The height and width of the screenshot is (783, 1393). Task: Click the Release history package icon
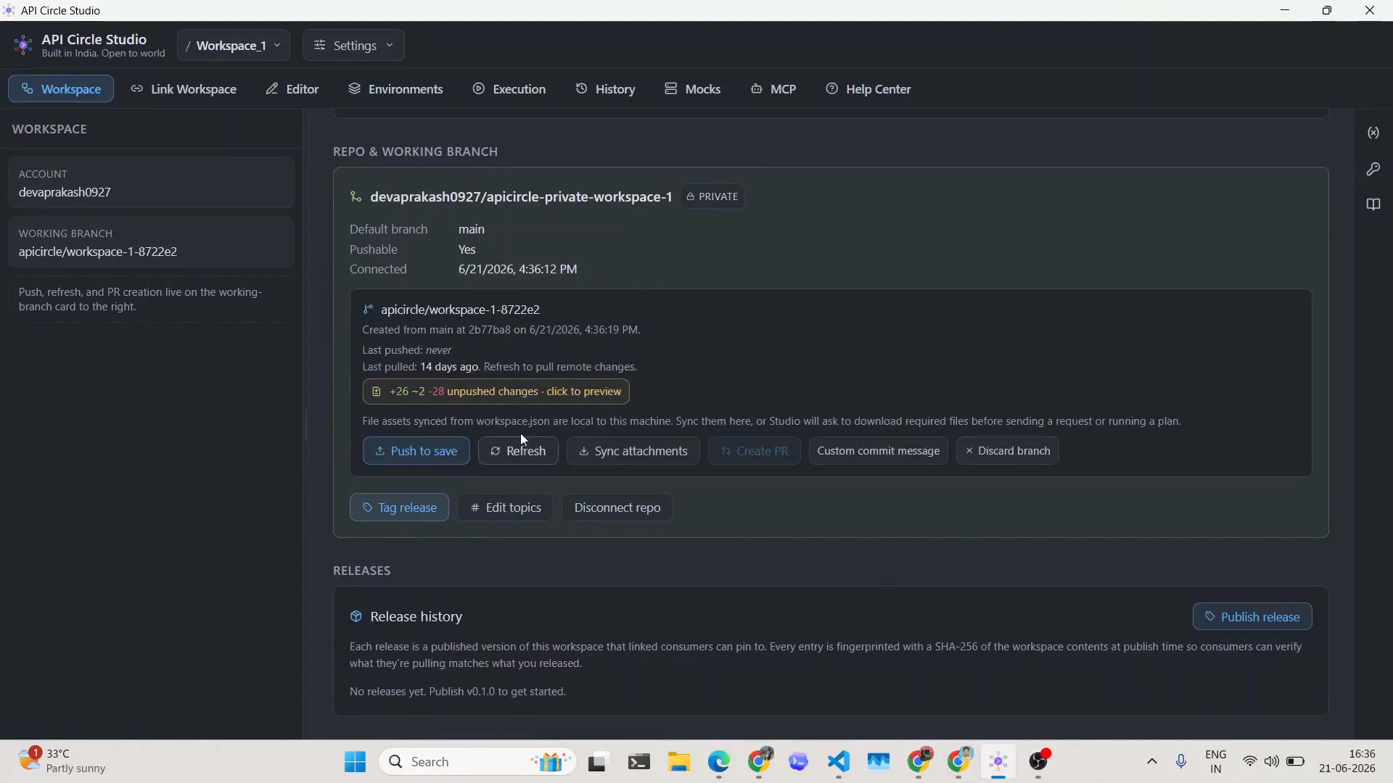(x=356, y=617)
